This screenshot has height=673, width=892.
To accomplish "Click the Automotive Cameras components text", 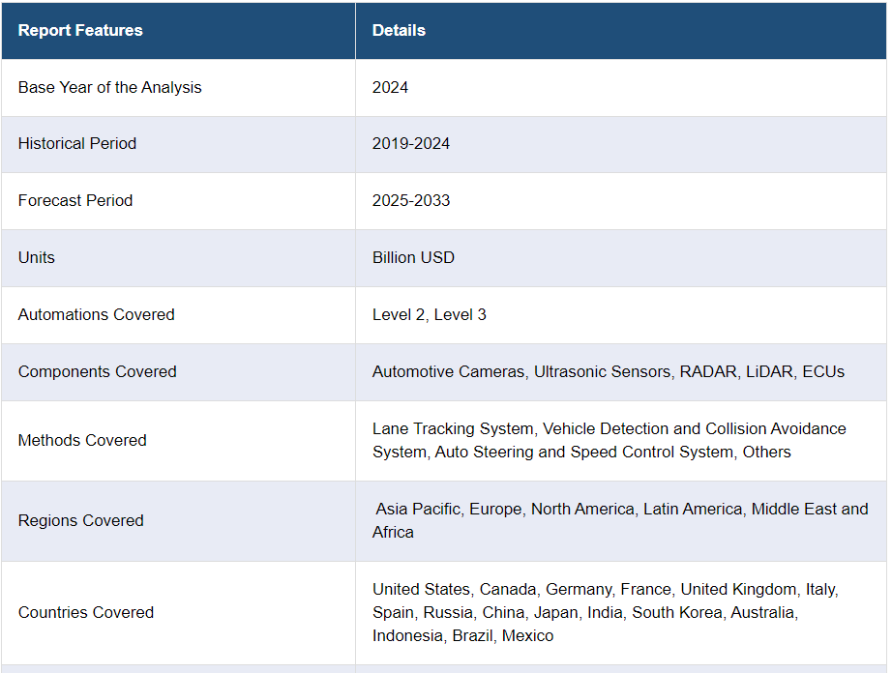I will 449,371.
